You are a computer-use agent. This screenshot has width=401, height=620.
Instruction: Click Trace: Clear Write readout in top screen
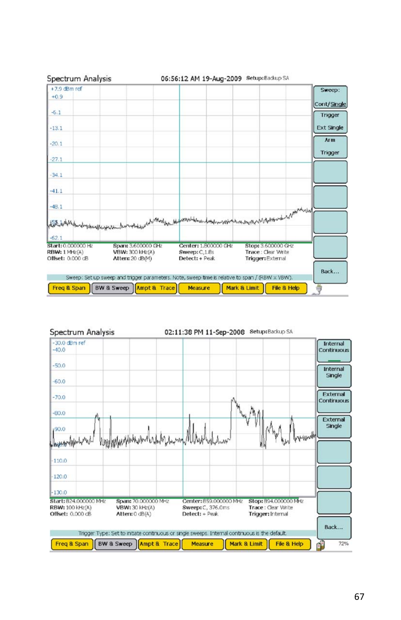(x=267, y=252)
